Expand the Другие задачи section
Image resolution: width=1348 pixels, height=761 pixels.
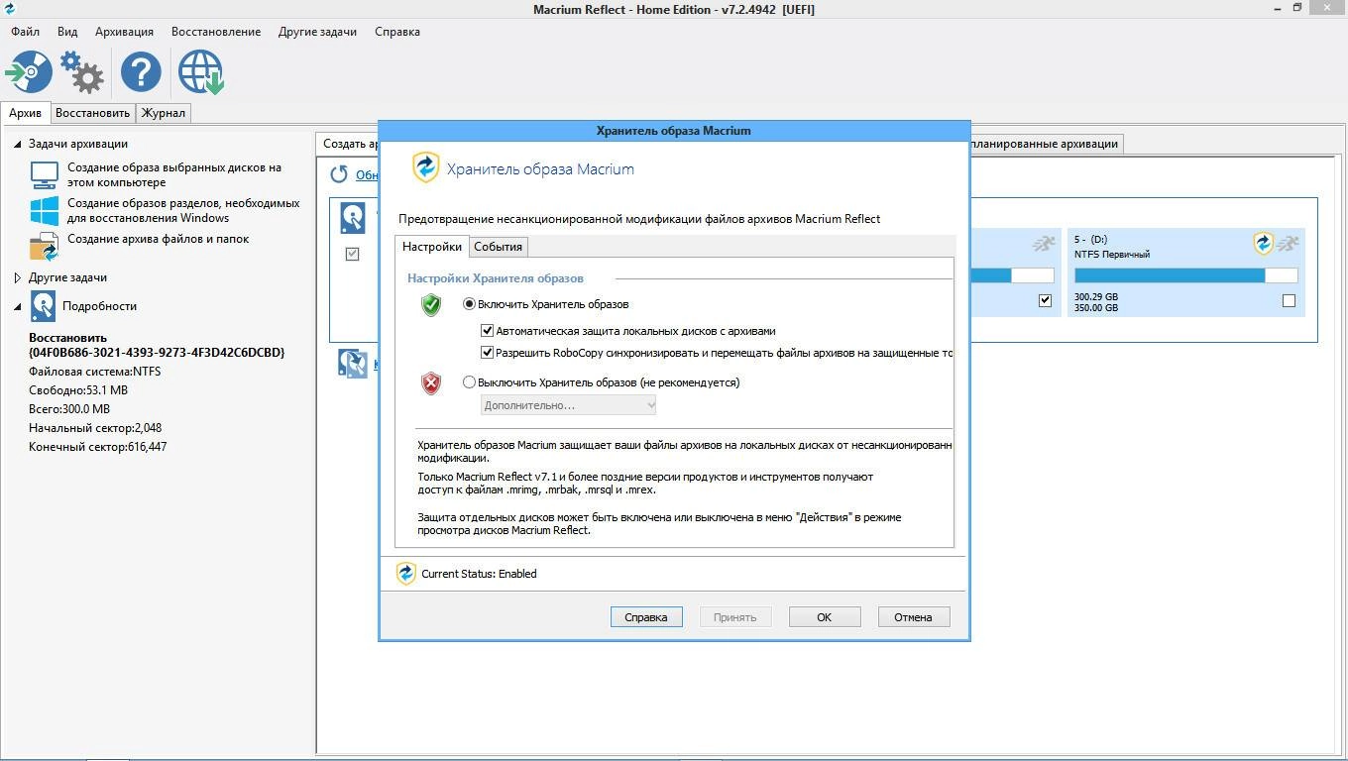click(x=17, y=278)
